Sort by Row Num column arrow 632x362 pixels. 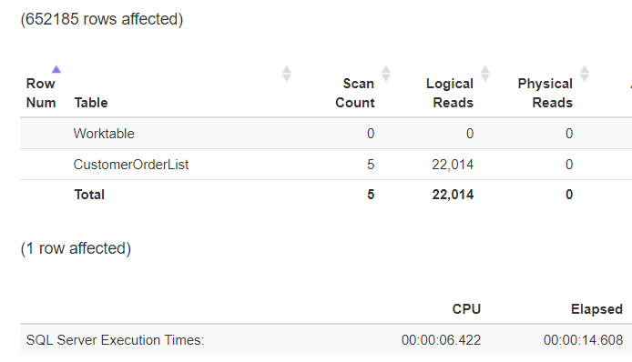(x=56, y=70)
